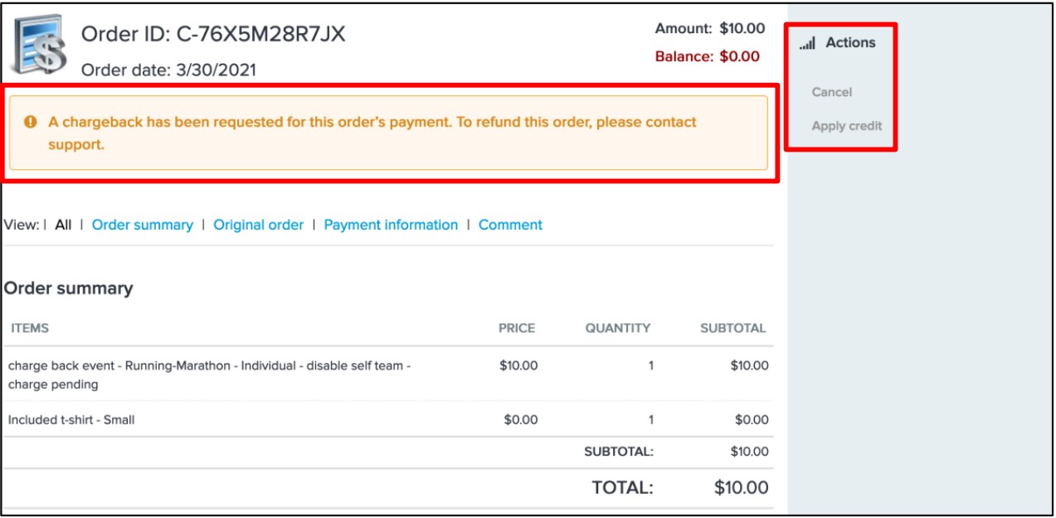Click the ITEMS column header

click(x=30, y=328)
